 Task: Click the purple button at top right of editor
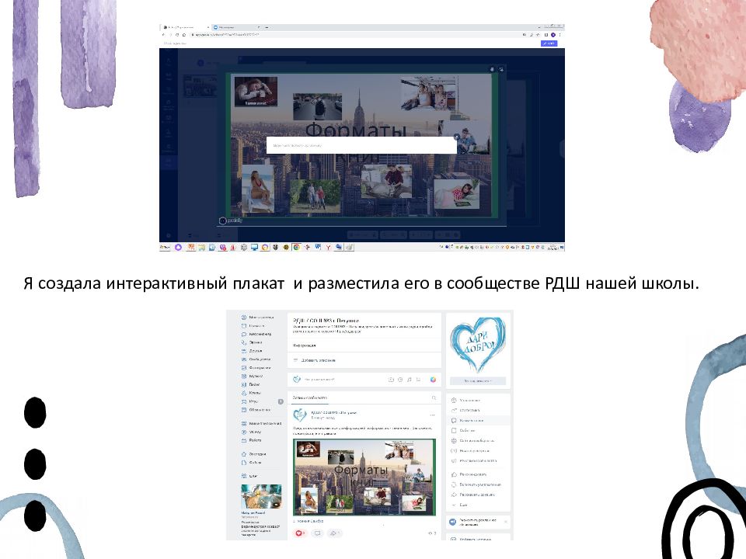pyautogui.click(x=549, y=43)
